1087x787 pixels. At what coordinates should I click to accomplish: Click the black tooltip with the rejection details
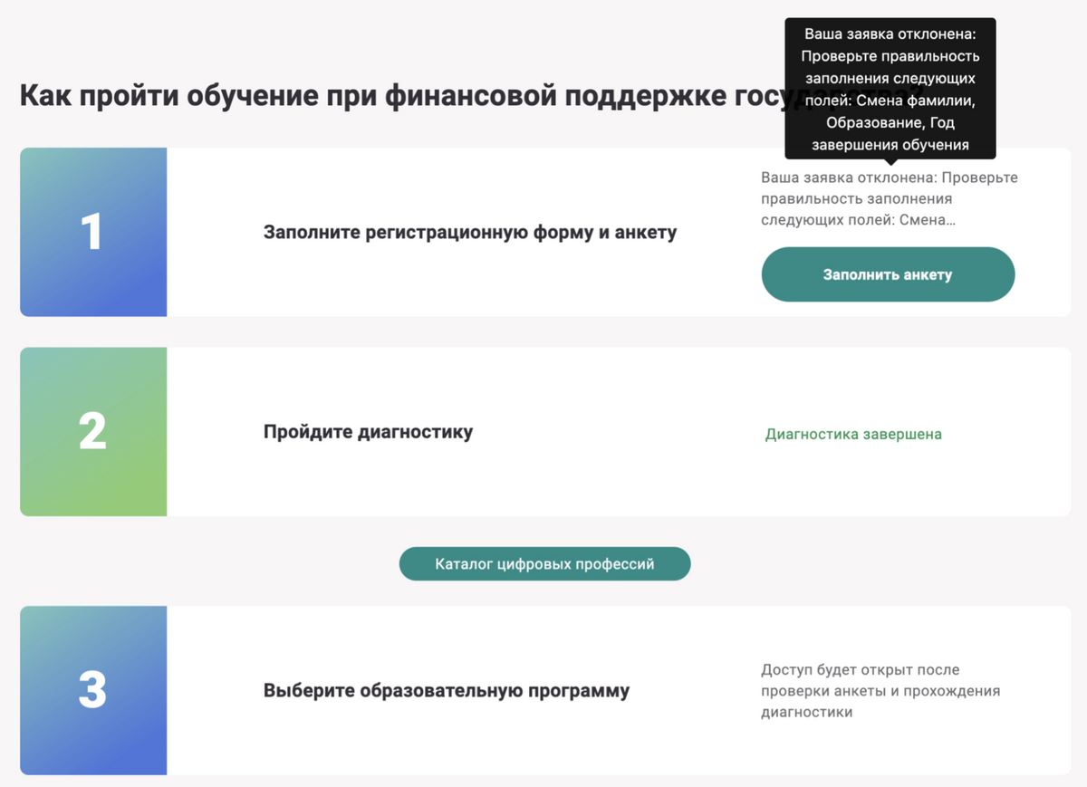point(889,88)
